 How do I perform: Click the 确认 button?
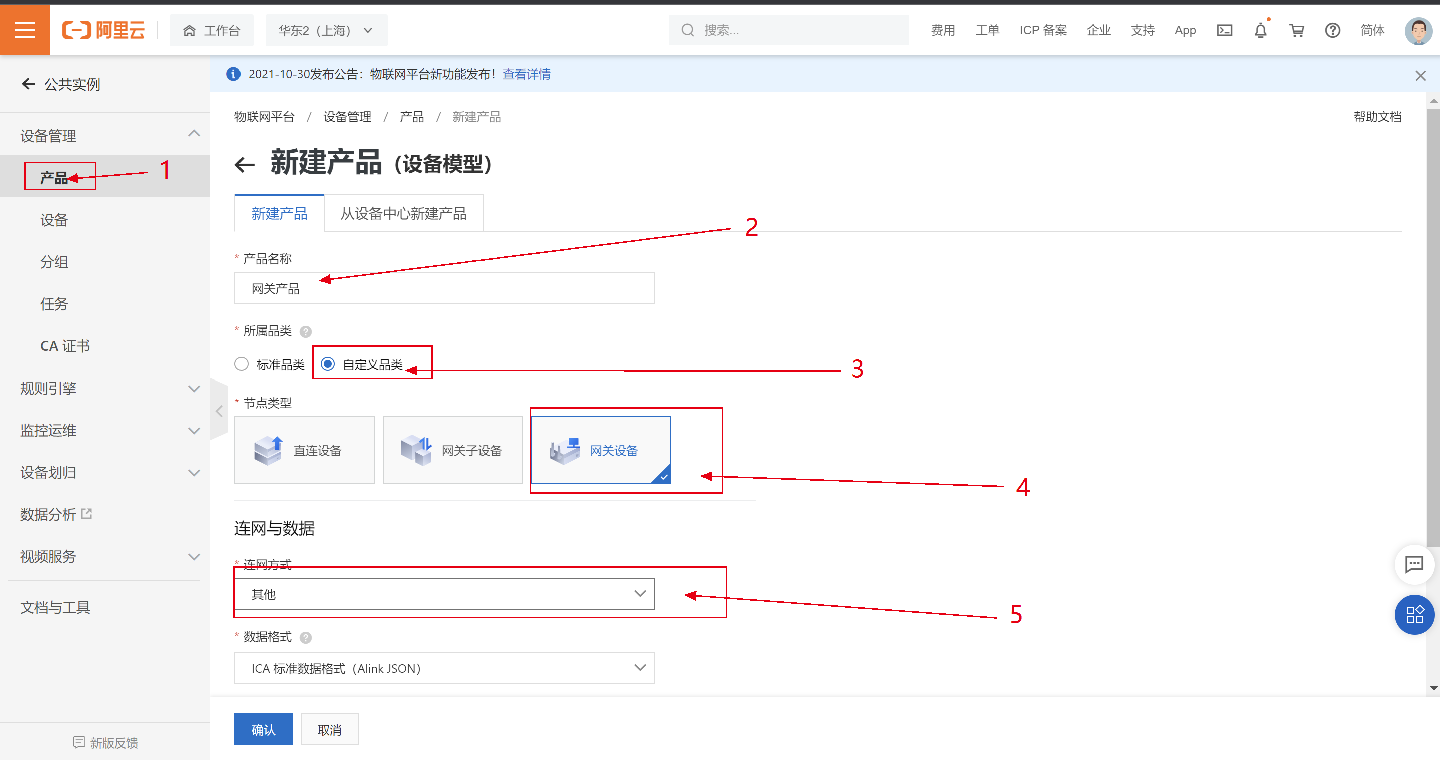click(x=263, y=729)
